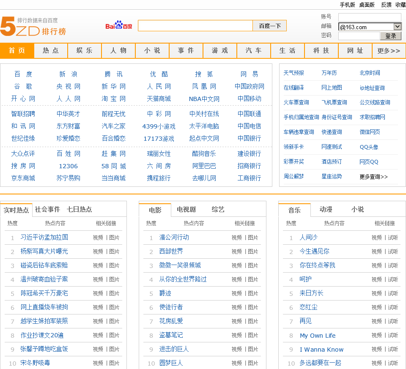Open the 手机版 link at top
Viewport: 406px width, 369px height.
point(348,5)
